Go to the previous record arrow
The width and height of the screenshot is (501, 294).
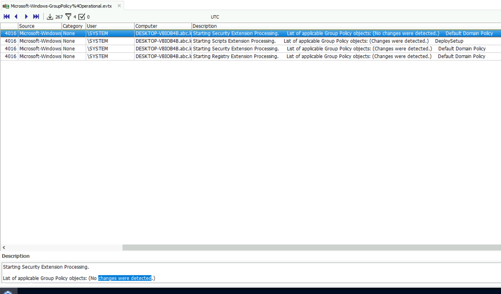[x=16, y=17]
